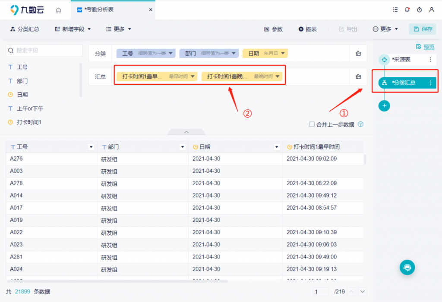Collapse the config panel with the chevron
This screenshot has height=302, width=442.
[186, 132]
